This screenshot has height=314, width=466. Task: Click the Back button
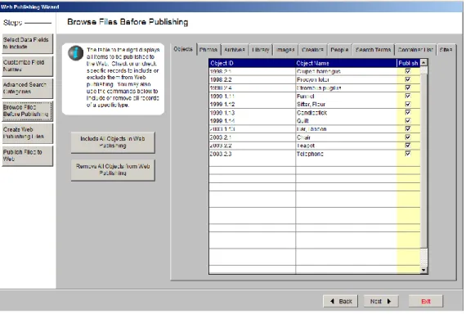[x=341, y=301]
